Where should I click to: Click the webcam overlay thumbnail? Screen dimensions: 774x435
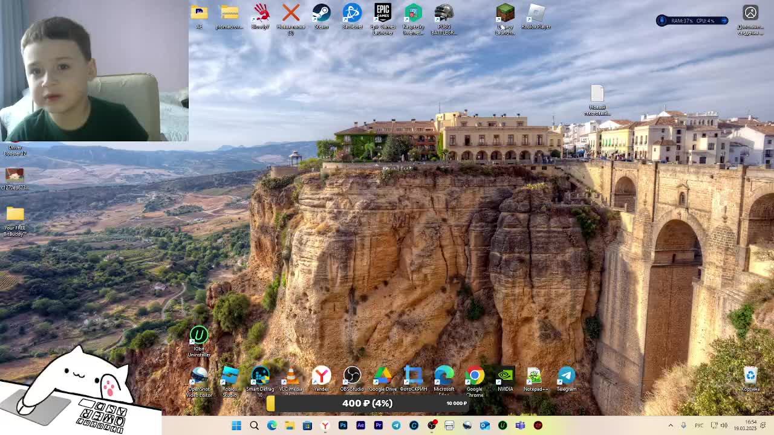[x=94, y=71]
